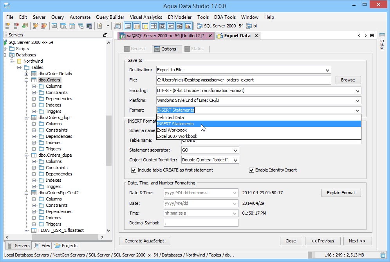Click the Generate AquaScript button
This screenshot has height=262, width=390.
pyautogui.click(x=144, y=241)
